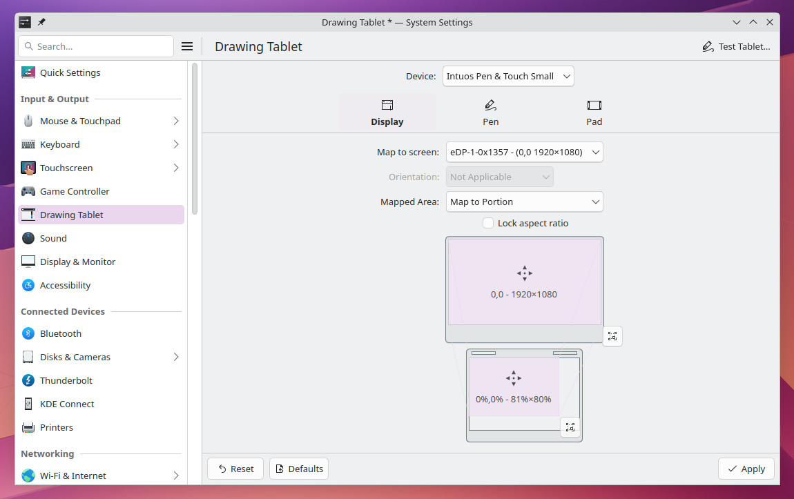Click the Touchscreen sidebar icon

(x=28, y=168)
